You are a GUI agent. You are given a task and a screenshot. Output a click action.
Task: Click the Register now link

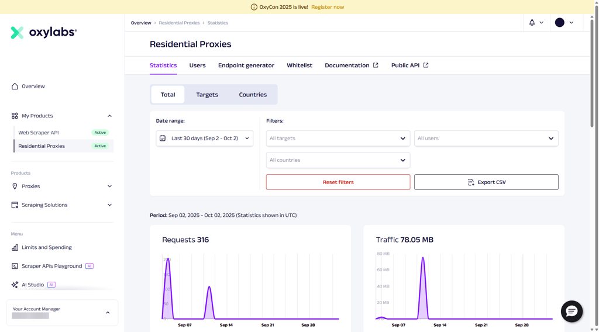(328, 7)
